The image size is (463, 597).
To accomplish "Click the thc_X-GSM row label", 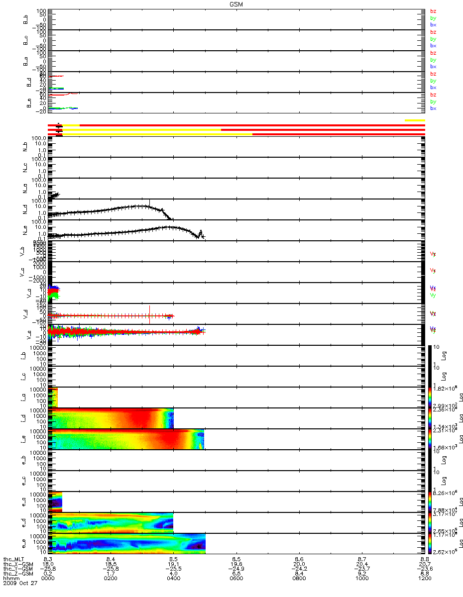I will point(18,565).
